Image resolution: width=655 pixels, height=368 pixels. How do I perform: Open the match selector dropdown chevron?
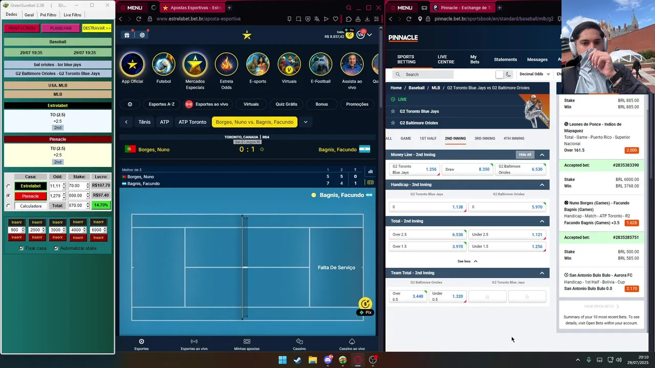pyautogui.click(x=305, y=122)
